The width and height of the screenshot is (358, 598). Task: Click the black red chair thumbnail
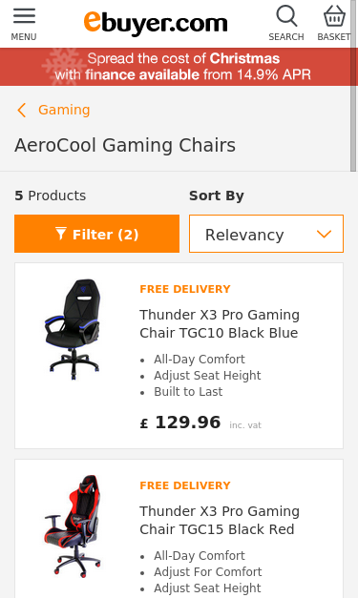[x=73, y=526]
